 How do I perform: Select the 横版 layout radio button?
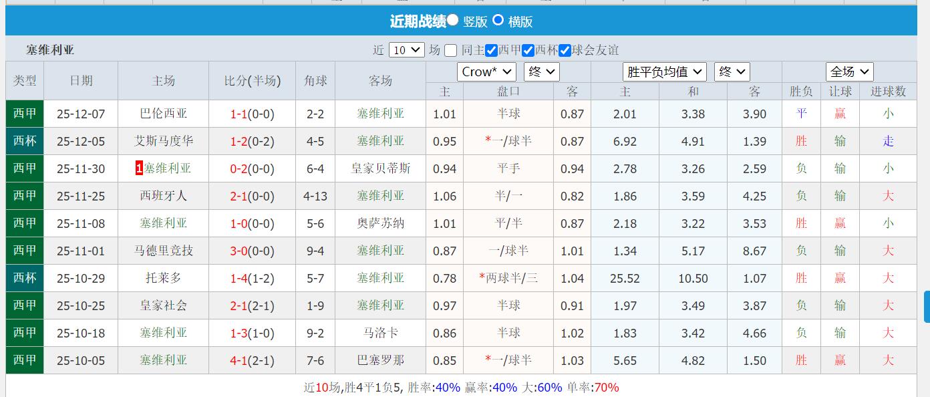(498, 21)
